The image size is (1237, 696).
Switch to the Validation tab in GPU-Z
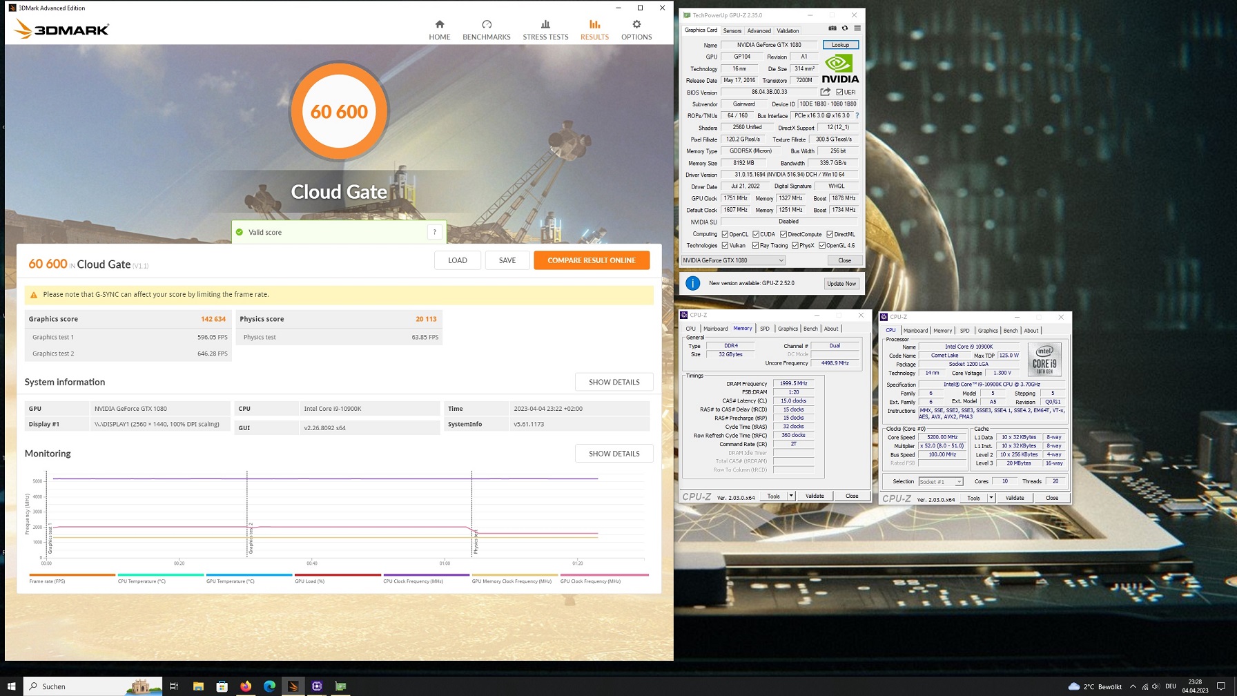point(788,30)
